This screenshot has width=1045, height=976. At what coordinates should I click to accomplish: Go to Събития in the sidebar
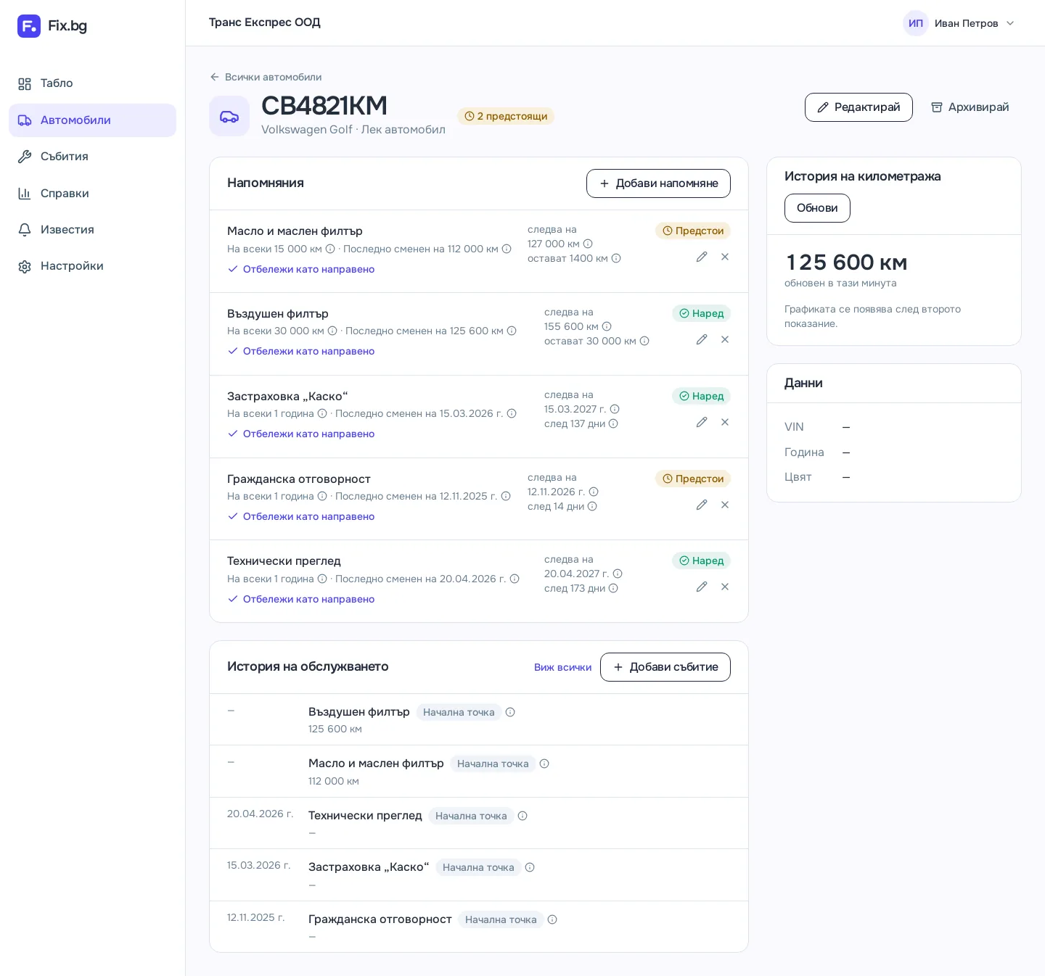coord(92,157)
